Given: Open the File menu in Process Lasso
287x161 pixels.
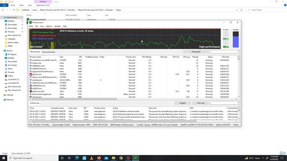Looking at the screenshot, I should coord(37,26).
